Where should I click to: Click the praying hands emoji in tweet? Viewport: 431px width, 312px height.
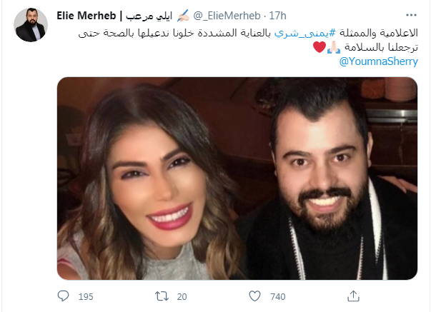pos(334,48)
